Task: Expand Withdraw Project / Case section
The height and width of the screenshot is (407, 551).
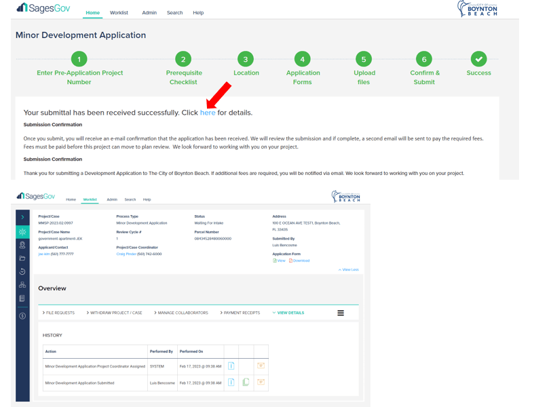Action: (115, 313)
